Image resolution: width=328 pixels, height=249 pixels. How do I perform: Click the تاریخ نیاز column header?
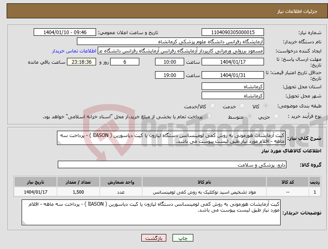point(35,182)
